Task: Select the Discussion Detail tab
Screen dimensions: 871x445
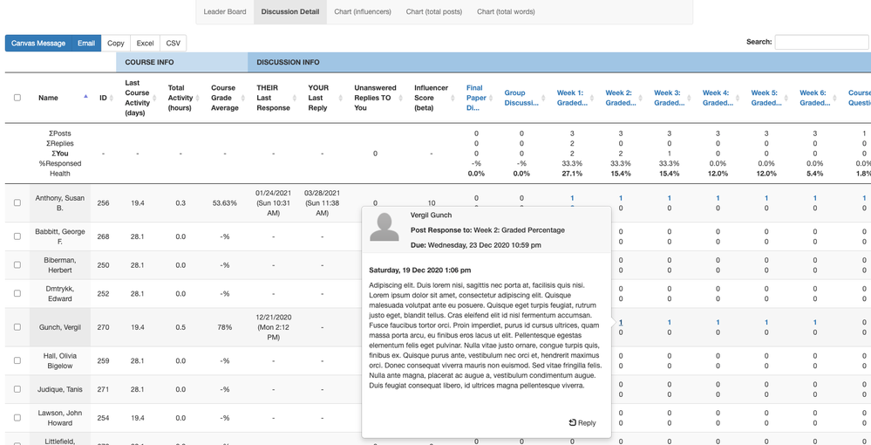Action: [290, 11]
